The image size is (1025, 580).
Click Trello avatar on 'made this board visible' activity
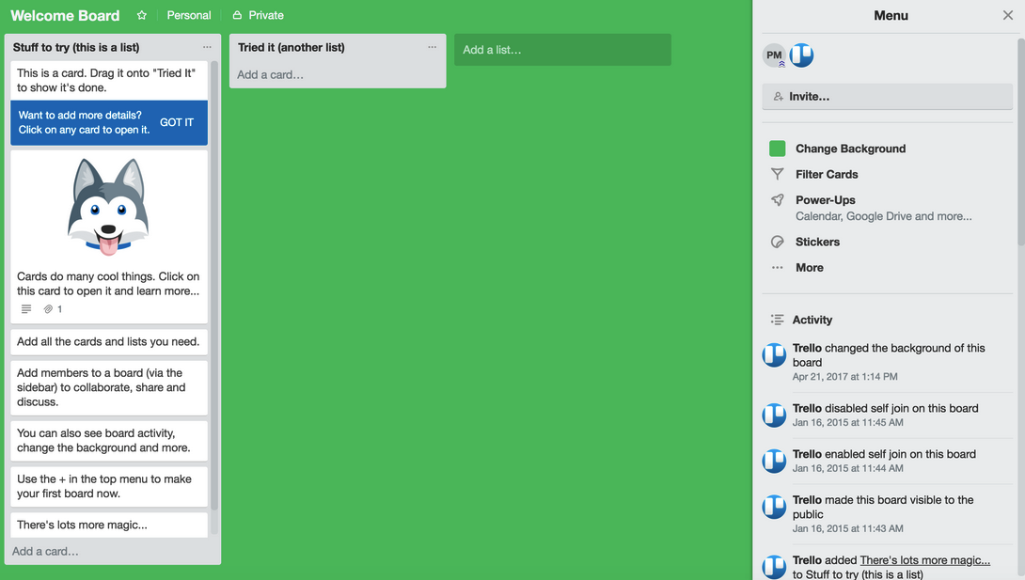774,507
